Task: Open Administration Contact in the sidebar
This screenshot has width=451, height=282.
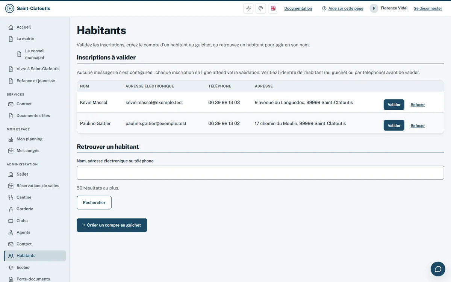Action: (24, 244)
